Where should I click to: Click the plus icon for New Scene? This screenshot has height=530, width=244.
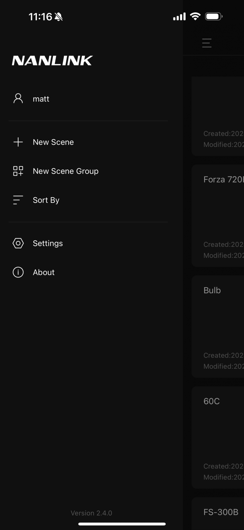tap(18, 142)
